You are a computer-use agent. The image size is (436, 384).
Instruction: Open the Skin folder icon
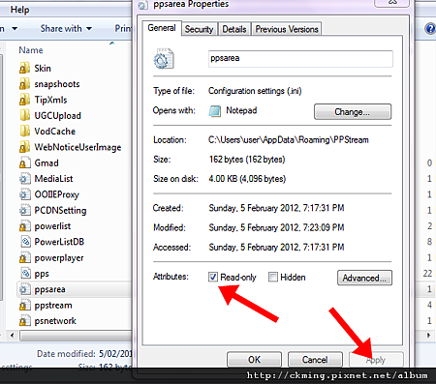pyautogui.click(x=24, y=68)
